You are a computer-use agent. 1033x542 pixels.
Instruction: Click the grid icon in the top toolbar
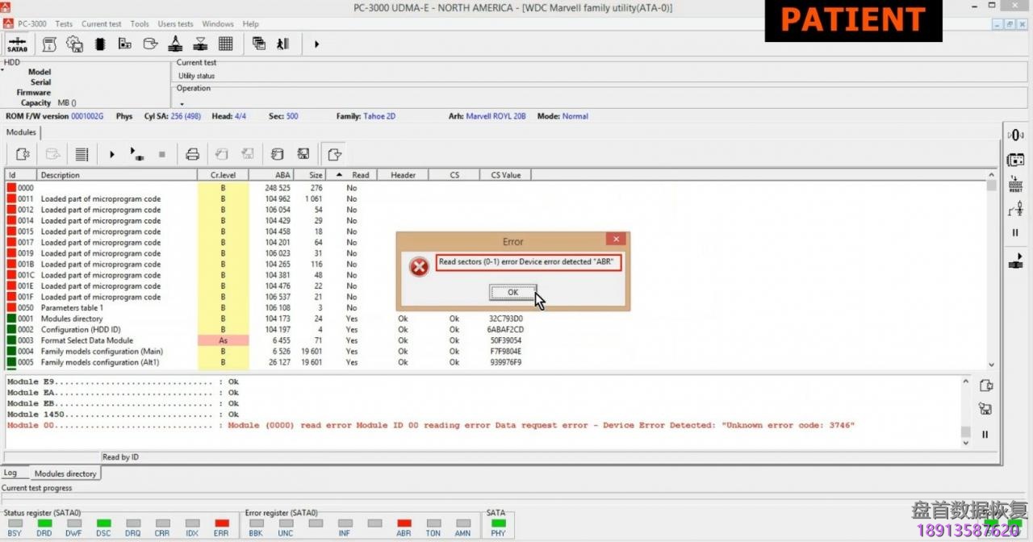(226, 44)
